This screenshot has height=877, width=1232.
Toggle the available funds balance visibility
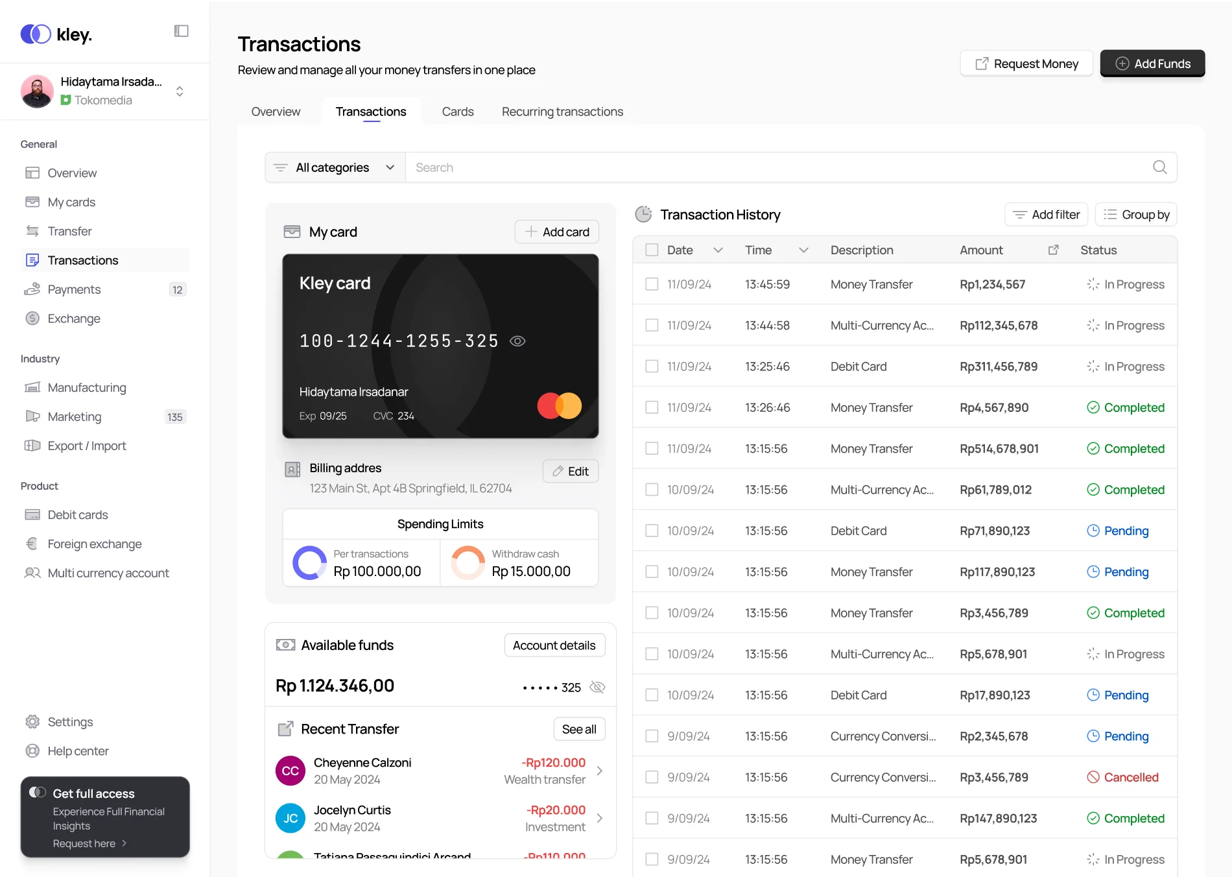coord(597,688)
